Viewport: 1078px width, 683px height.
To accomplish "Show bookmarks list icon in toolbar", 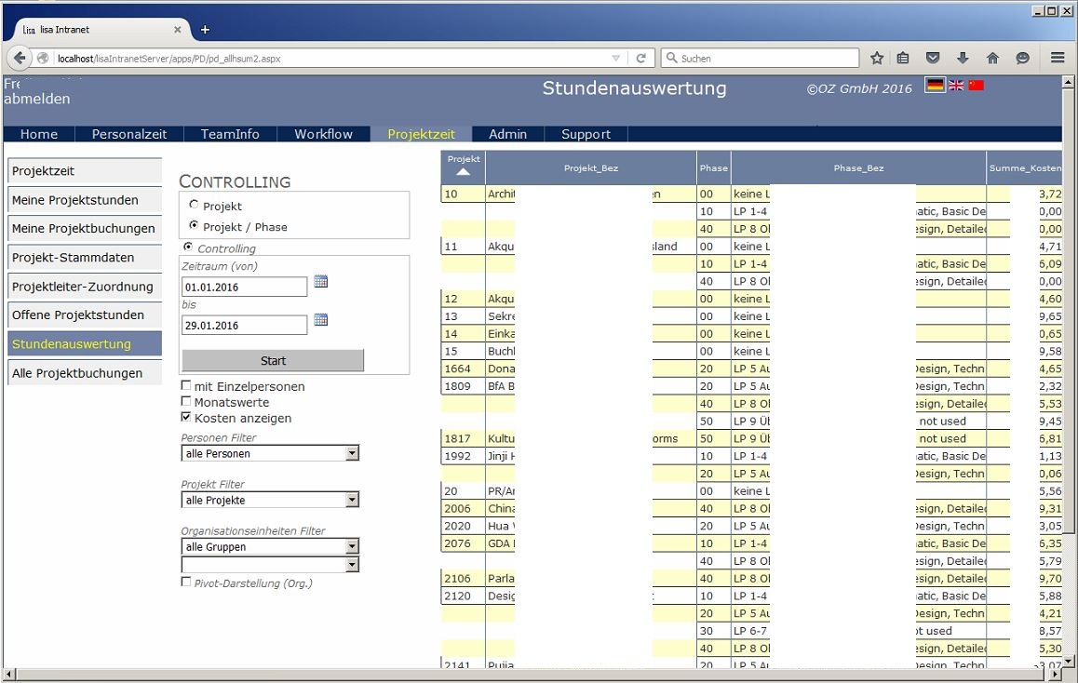I will [903, 59].
